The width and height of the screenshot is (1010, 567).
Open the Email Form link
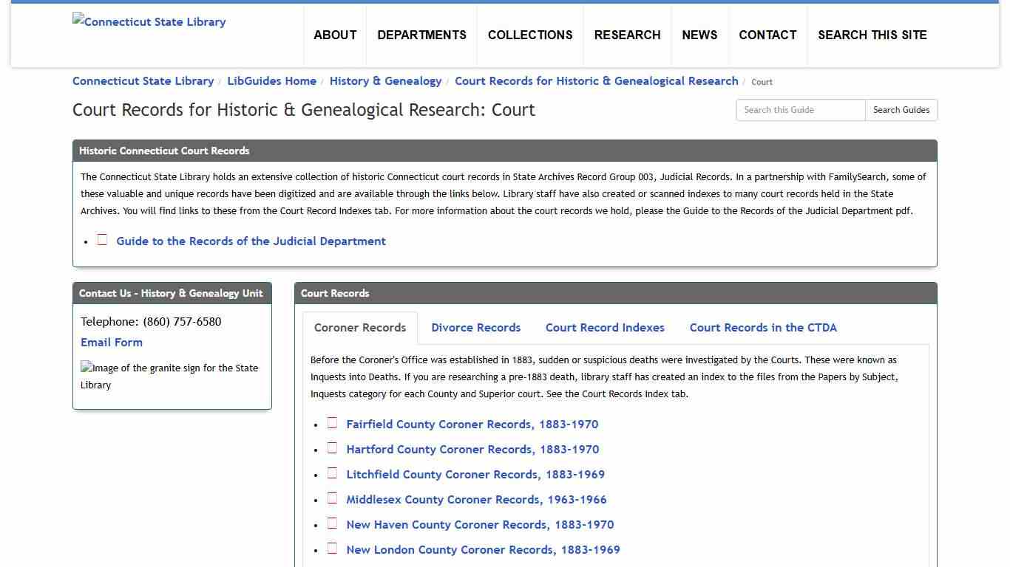pyautogui.click(x=111, y=342)
